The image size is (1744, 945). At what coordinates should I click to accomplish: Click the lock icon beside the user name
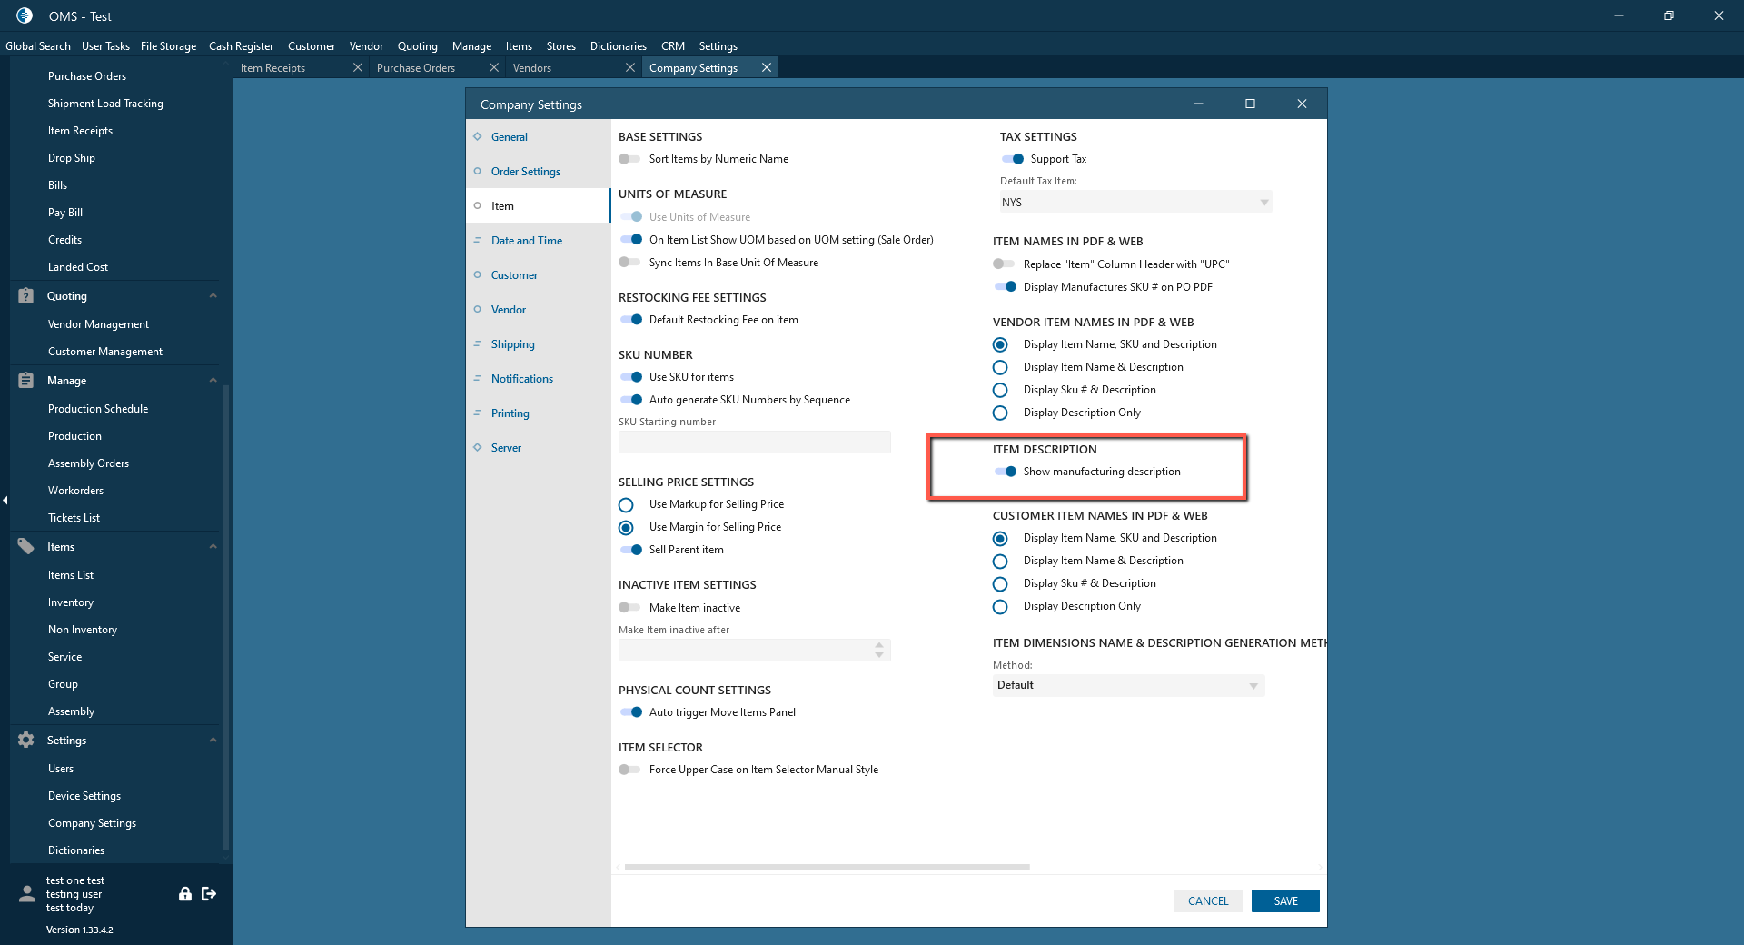[185, 894]
